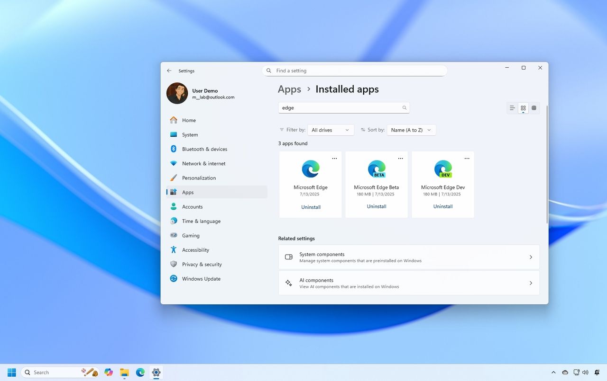
Task: Open Time & language section
Action: [x=217, y=221]
